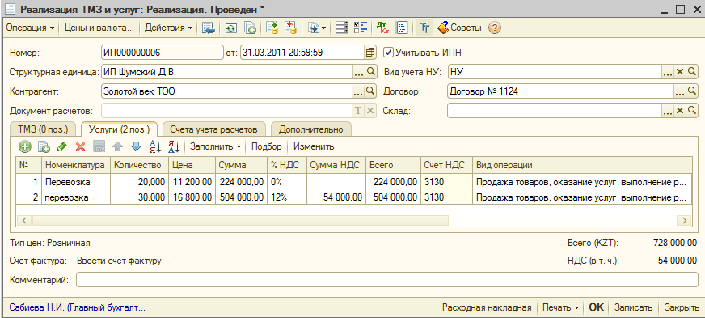Open Советы tips

pos(459,28)
